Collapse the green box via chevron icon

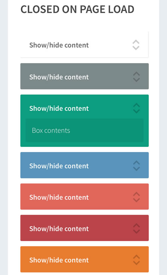pyautogui.click(x=136, y=108)
